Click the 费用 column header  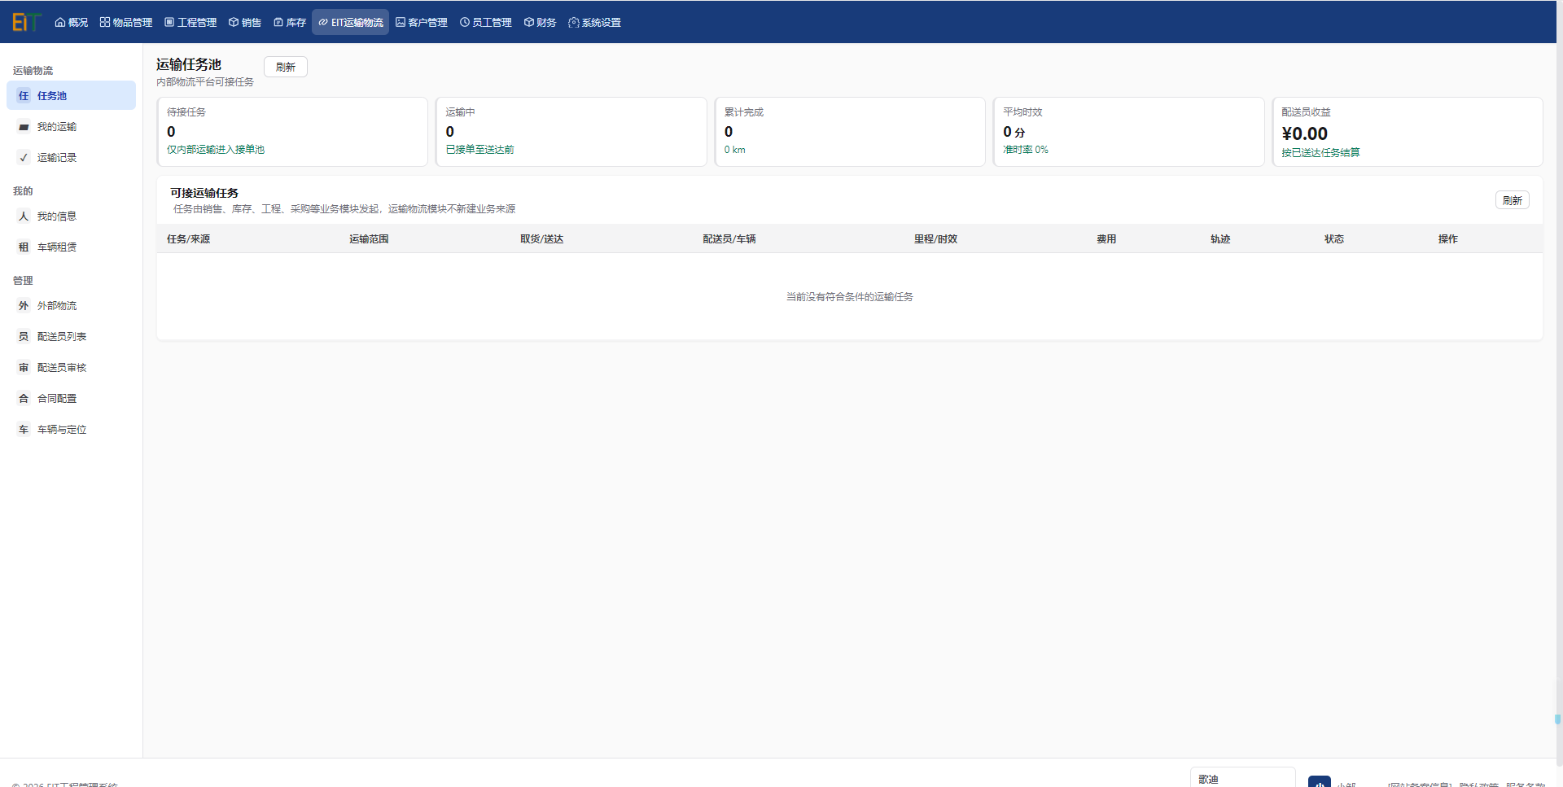(x=1105, y=238)
